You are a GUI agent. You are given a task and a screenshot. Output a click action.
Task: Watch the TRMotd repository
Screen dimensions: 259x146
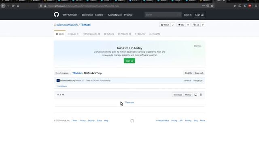165,25
